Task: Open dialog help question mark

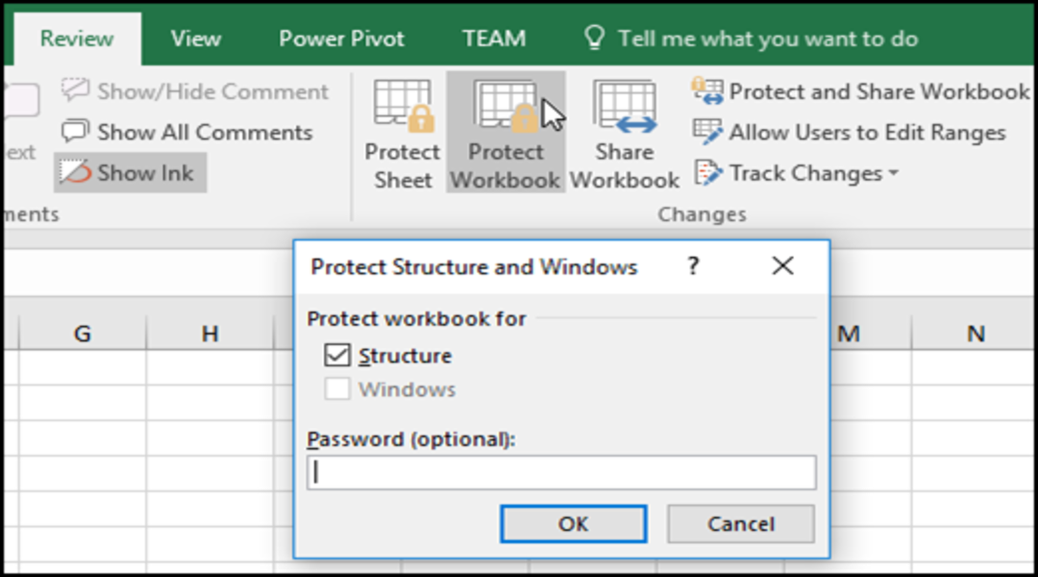Action: click(693, 266)
